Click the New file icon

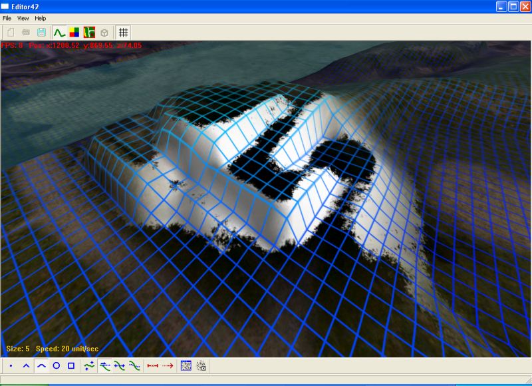(x=11, y=32)
